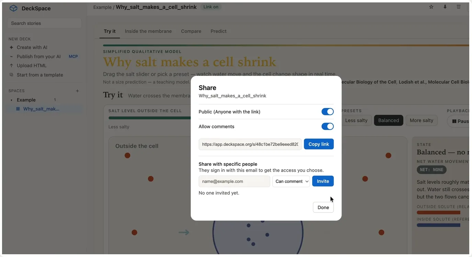Choose the Less salty preset
The width and height of the screenshot is (472, 257).
tap(356, 120)
